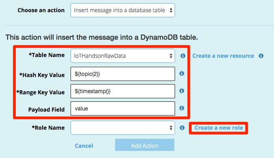Click the Choose an action label

point(41,10)
